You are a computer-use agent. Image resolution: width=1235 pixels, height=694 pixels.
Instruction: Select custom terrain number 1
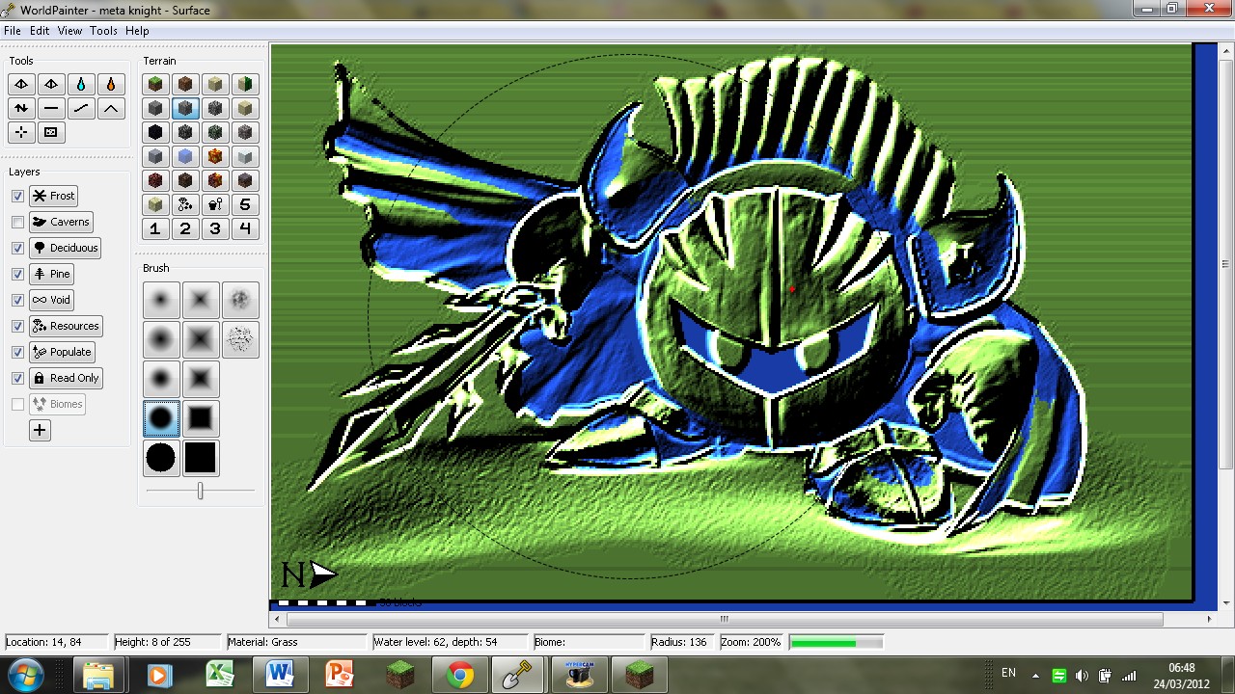coord(155,228)
